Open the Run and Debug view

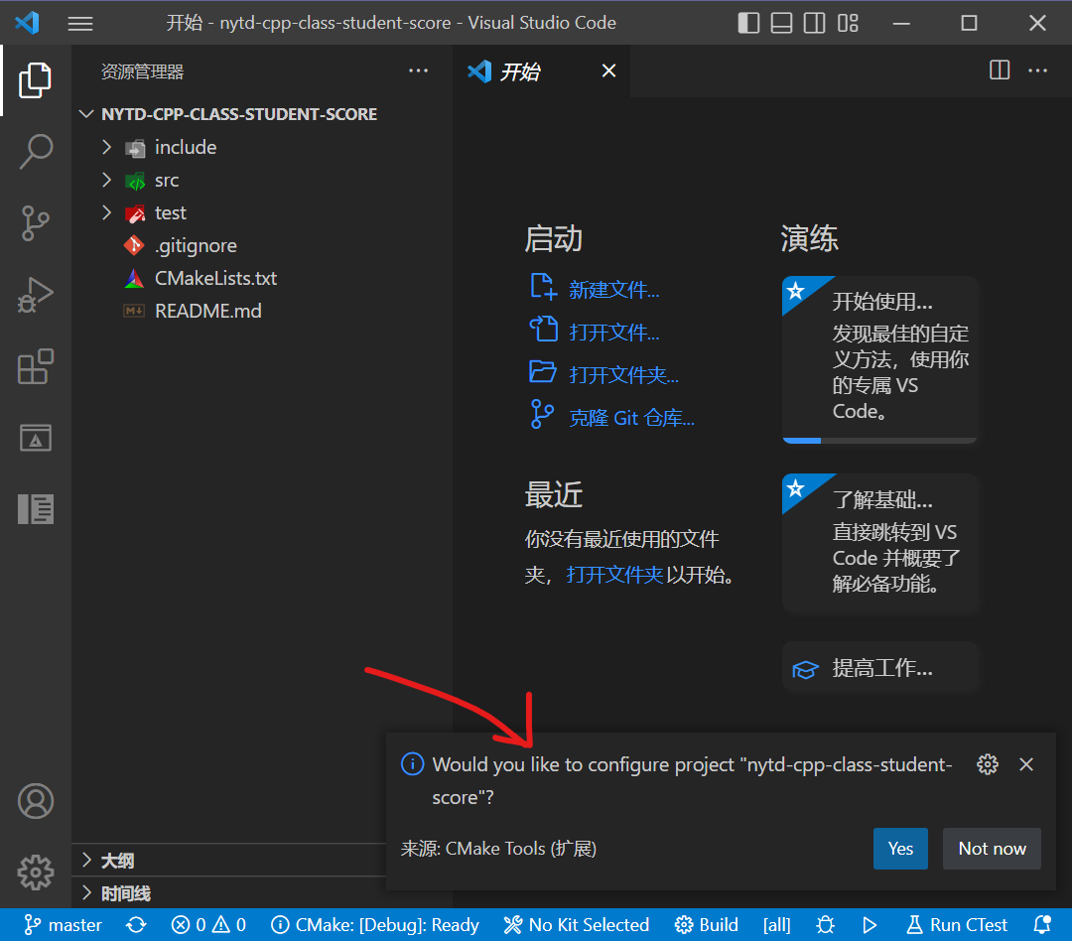[36, 295]
